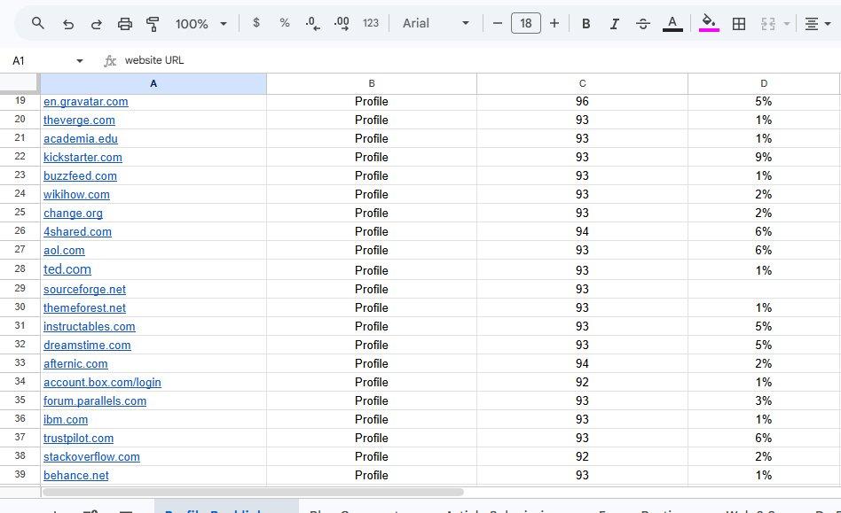Format the cell as currency
The height and width of the screenshot is (513, 841).
point(256,23)
